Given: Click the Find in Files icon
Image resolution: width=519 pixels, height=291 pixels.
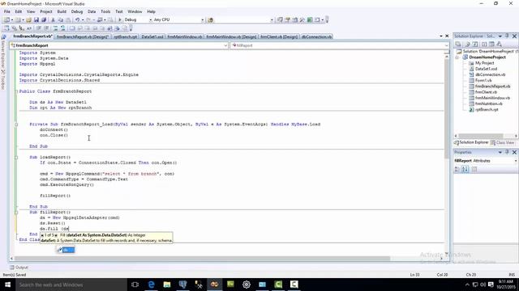Looking at the screenshot, I should click(x=210, y=19).
